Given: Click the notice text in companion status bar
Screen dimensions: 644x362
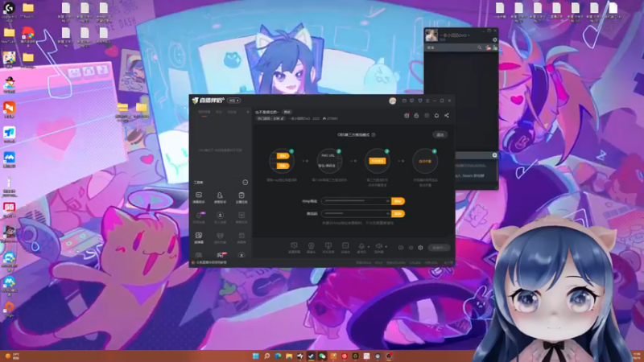Looking at the screenshot, I should click(212, 262).
